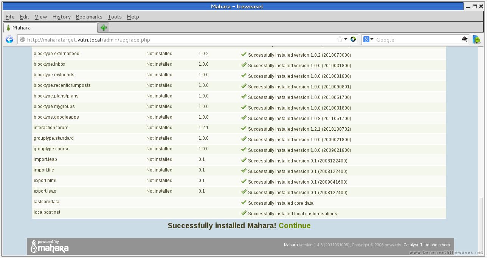Click the back navigation arrow button
487x258 pixels.
pos(9,39)
